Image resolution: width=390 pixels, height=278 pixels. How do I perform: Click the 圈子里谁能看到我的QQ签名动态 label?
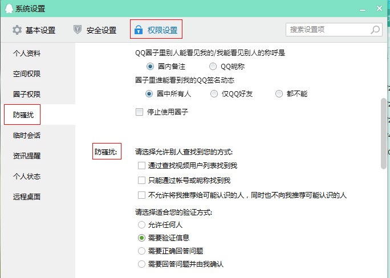(x=185, y=80)
